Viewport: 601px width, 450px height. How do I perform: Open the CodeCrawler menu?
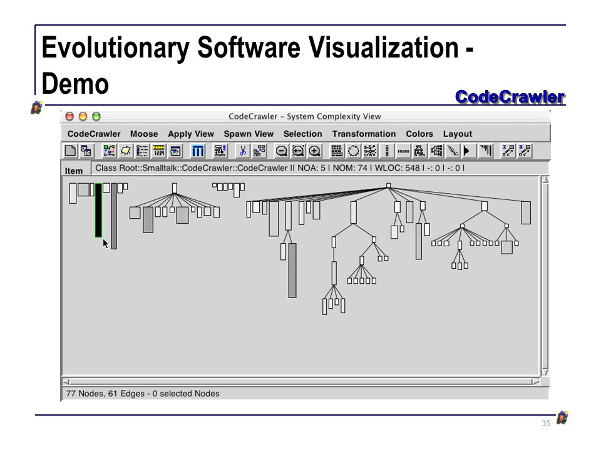point(94,134)
